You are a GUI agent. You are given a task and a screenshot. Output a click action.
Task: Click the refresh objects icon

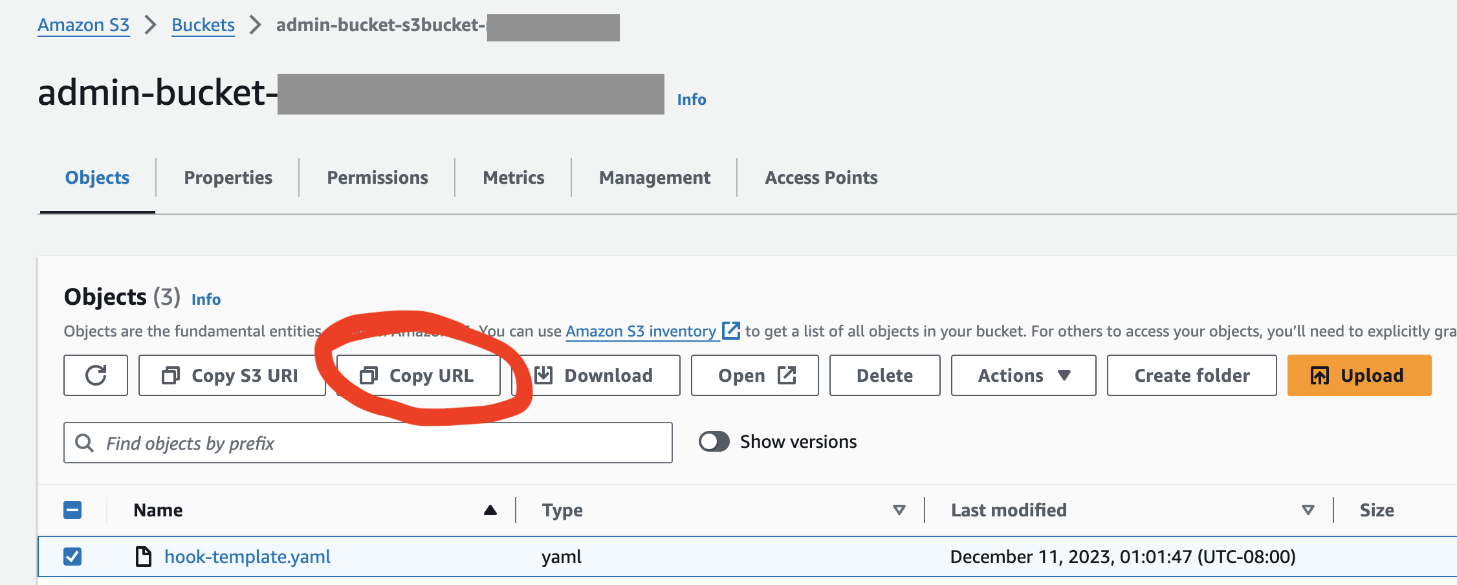(95, 375)
